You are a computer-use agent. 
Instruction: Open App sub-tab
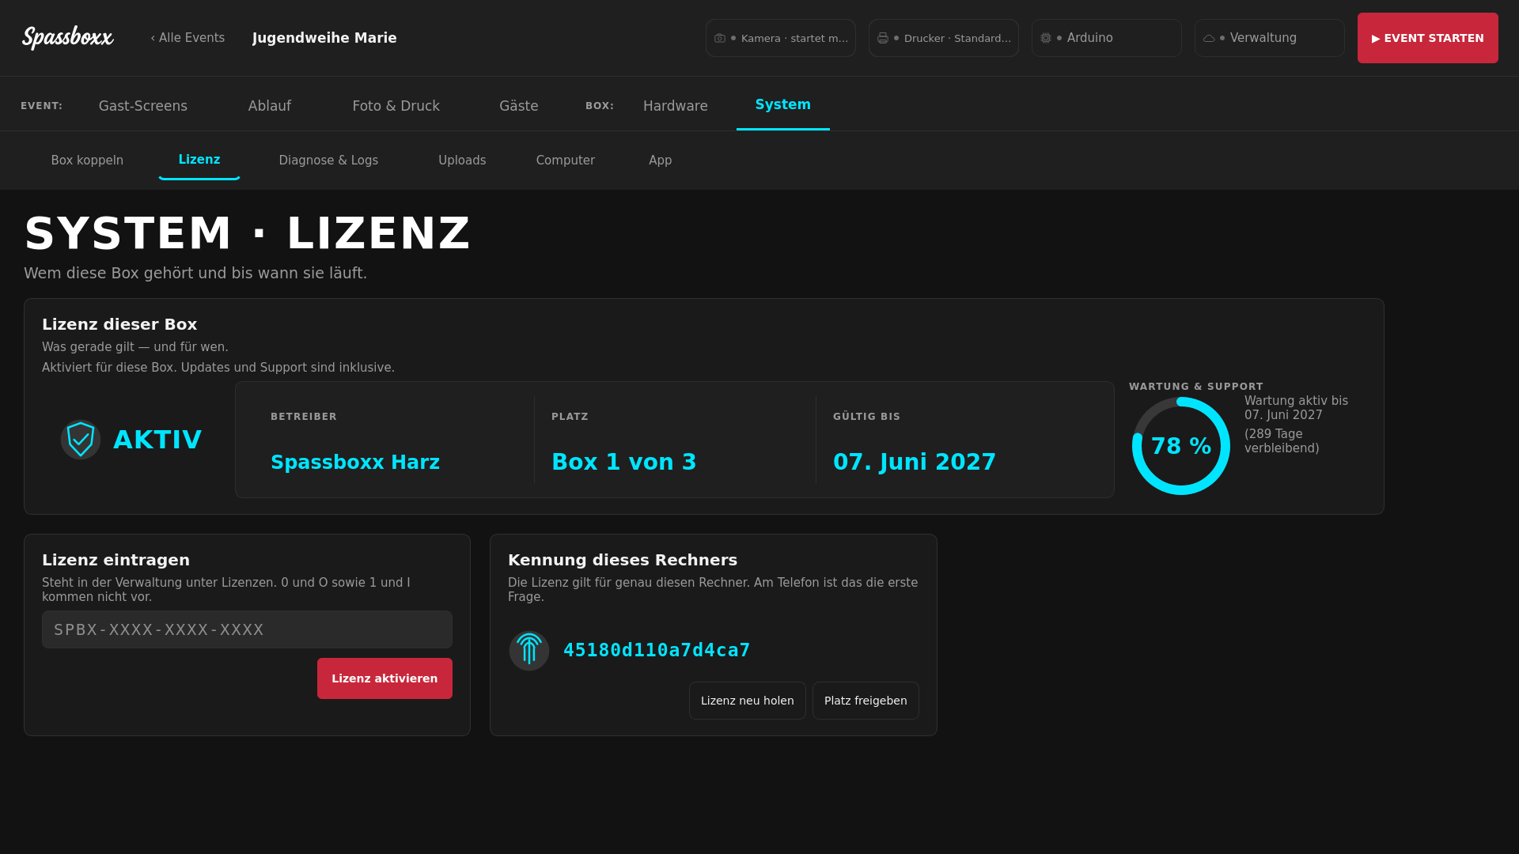[661, 161]
